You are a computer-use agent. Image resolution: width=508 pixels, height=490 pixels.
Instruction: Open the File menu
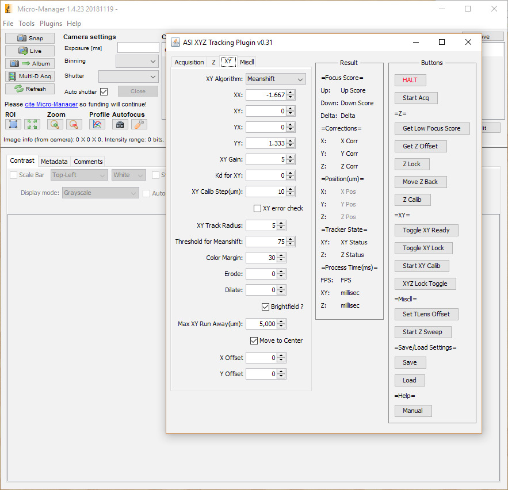[x=8, y=24]
